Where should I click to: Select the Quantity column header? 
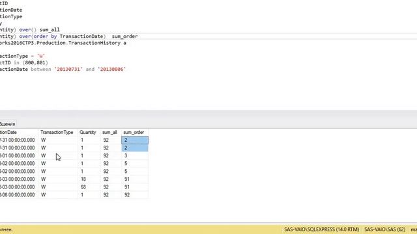coord(87,132)
